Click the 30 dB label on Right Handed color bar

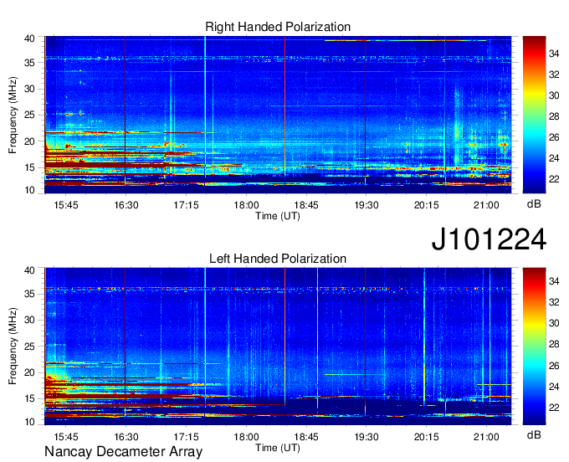pos(554,95)
